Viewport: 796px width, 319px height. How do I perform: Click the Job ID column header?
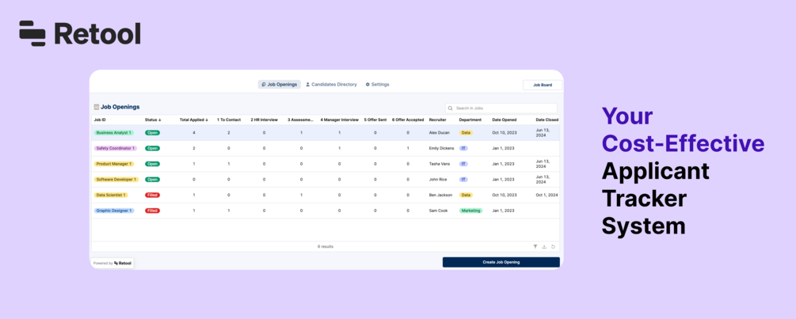click(100, 120)
